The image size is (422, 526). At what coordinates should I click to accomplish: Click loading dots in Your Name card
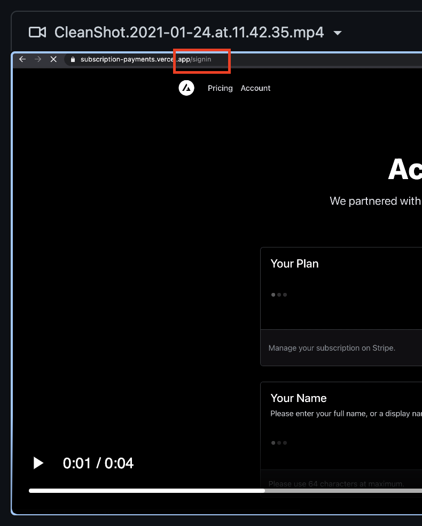pos(279,443)
